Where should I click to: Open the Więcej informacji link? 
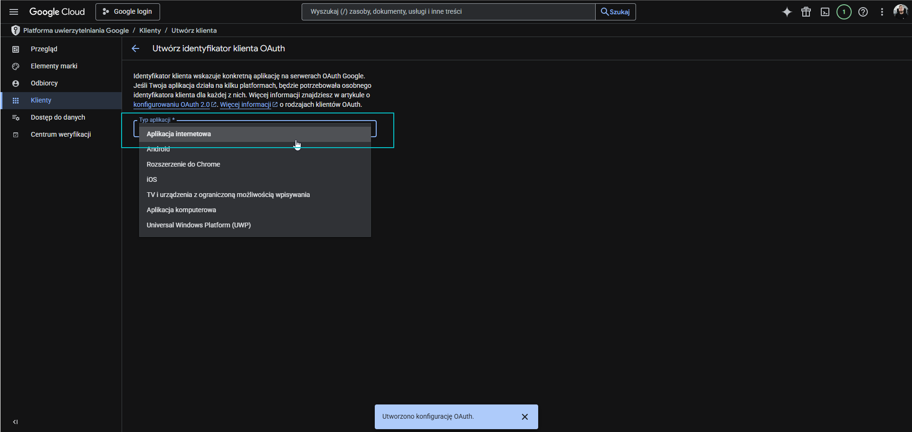tap(246, 104)
